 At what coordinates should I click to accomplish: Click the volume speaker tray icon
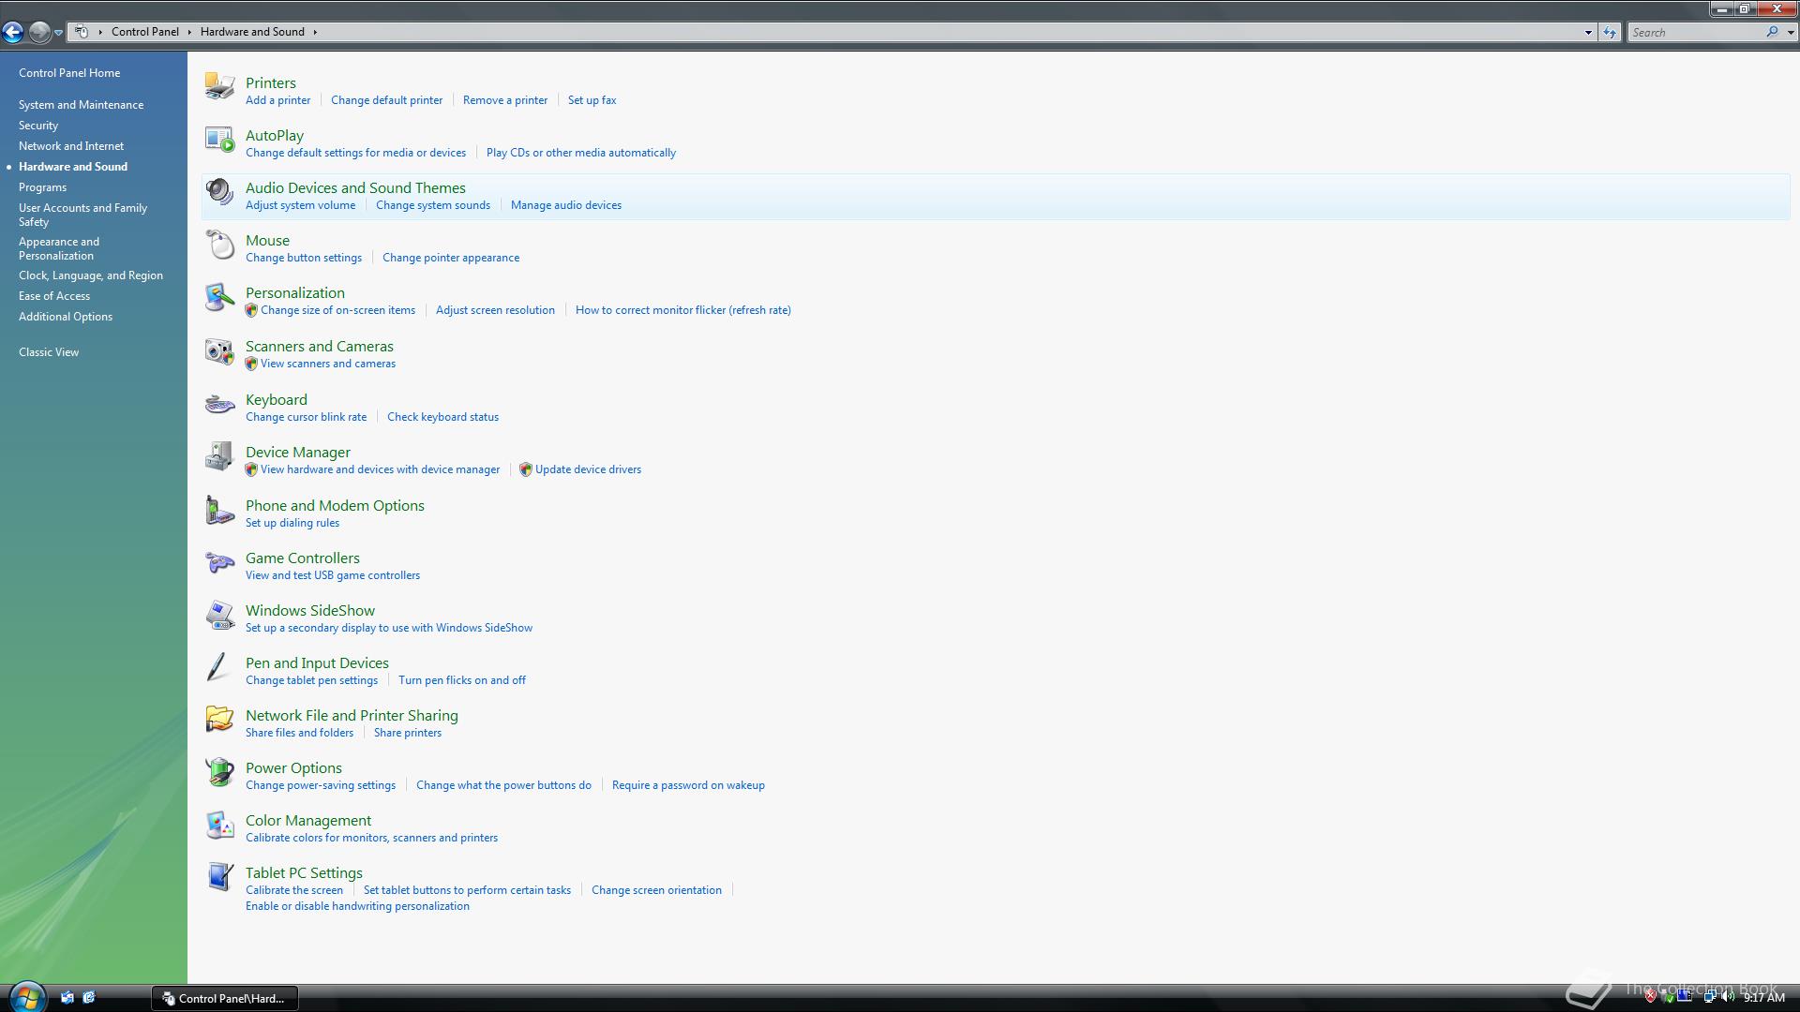point(1728,997)
